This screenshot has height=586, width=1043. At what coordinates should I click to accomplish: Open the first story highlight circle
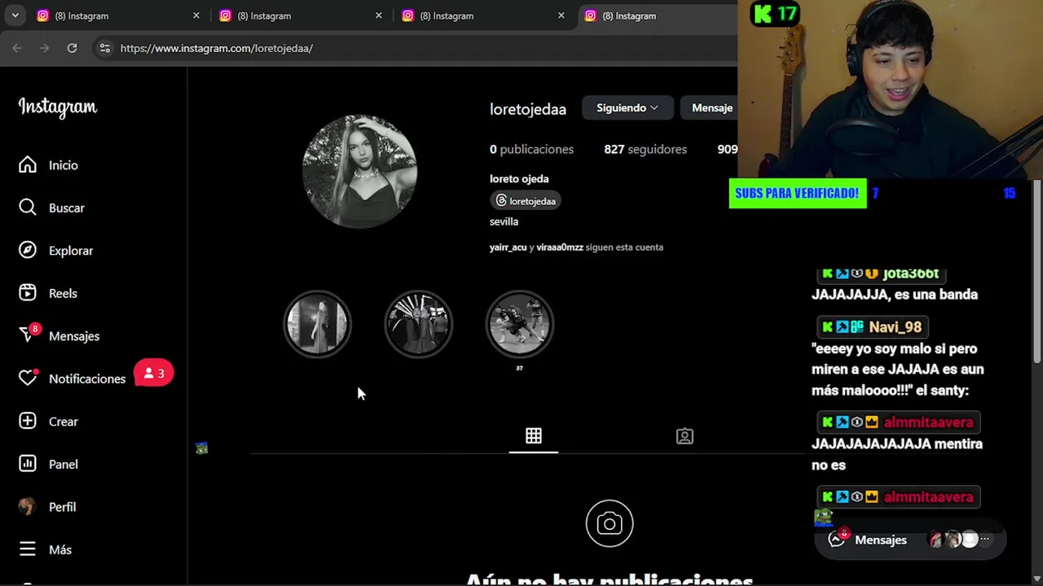(x=318, y=324)
